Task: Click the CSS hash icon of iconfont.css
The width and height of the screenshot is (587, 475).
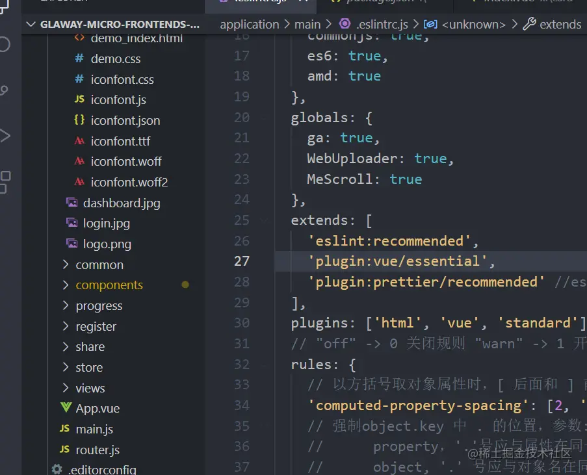Action: (79, 79)
